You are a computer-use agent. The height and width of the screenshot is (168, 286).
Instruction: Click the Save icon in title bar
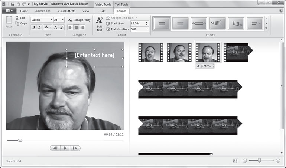click(x=12, y=4)
